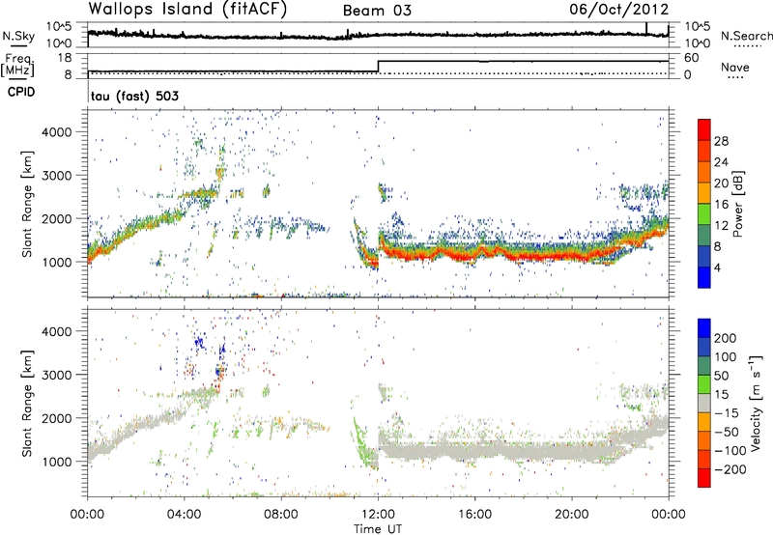773x535 pixels.
Task: Click the gray segment of Velocity color bar
Action: pyautogui.click(x=704, y=403)
